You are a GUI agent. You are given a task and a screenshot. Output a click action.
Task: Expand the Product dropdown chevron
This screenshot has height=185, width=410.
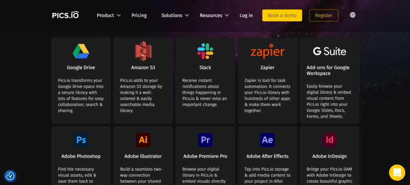[x=119, y=16]
